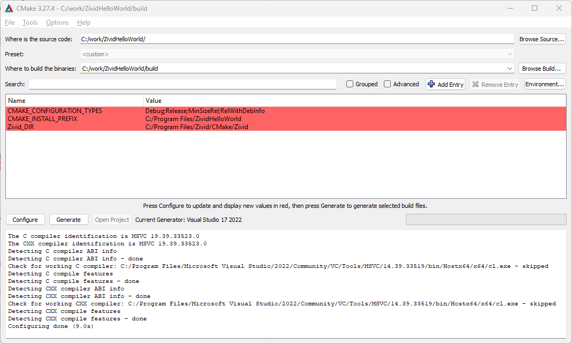This screenshot has width=572, height=344.
Task: Click Browse Source button
Action: (x=541, y=39)
